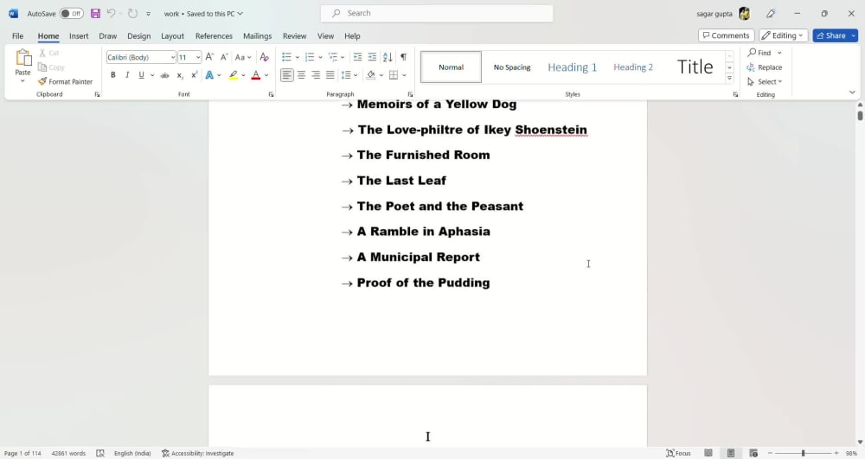This screenshot has width=865, height=459.
Task: Apply the Heading 1 style
Action: tap(572, 67)
